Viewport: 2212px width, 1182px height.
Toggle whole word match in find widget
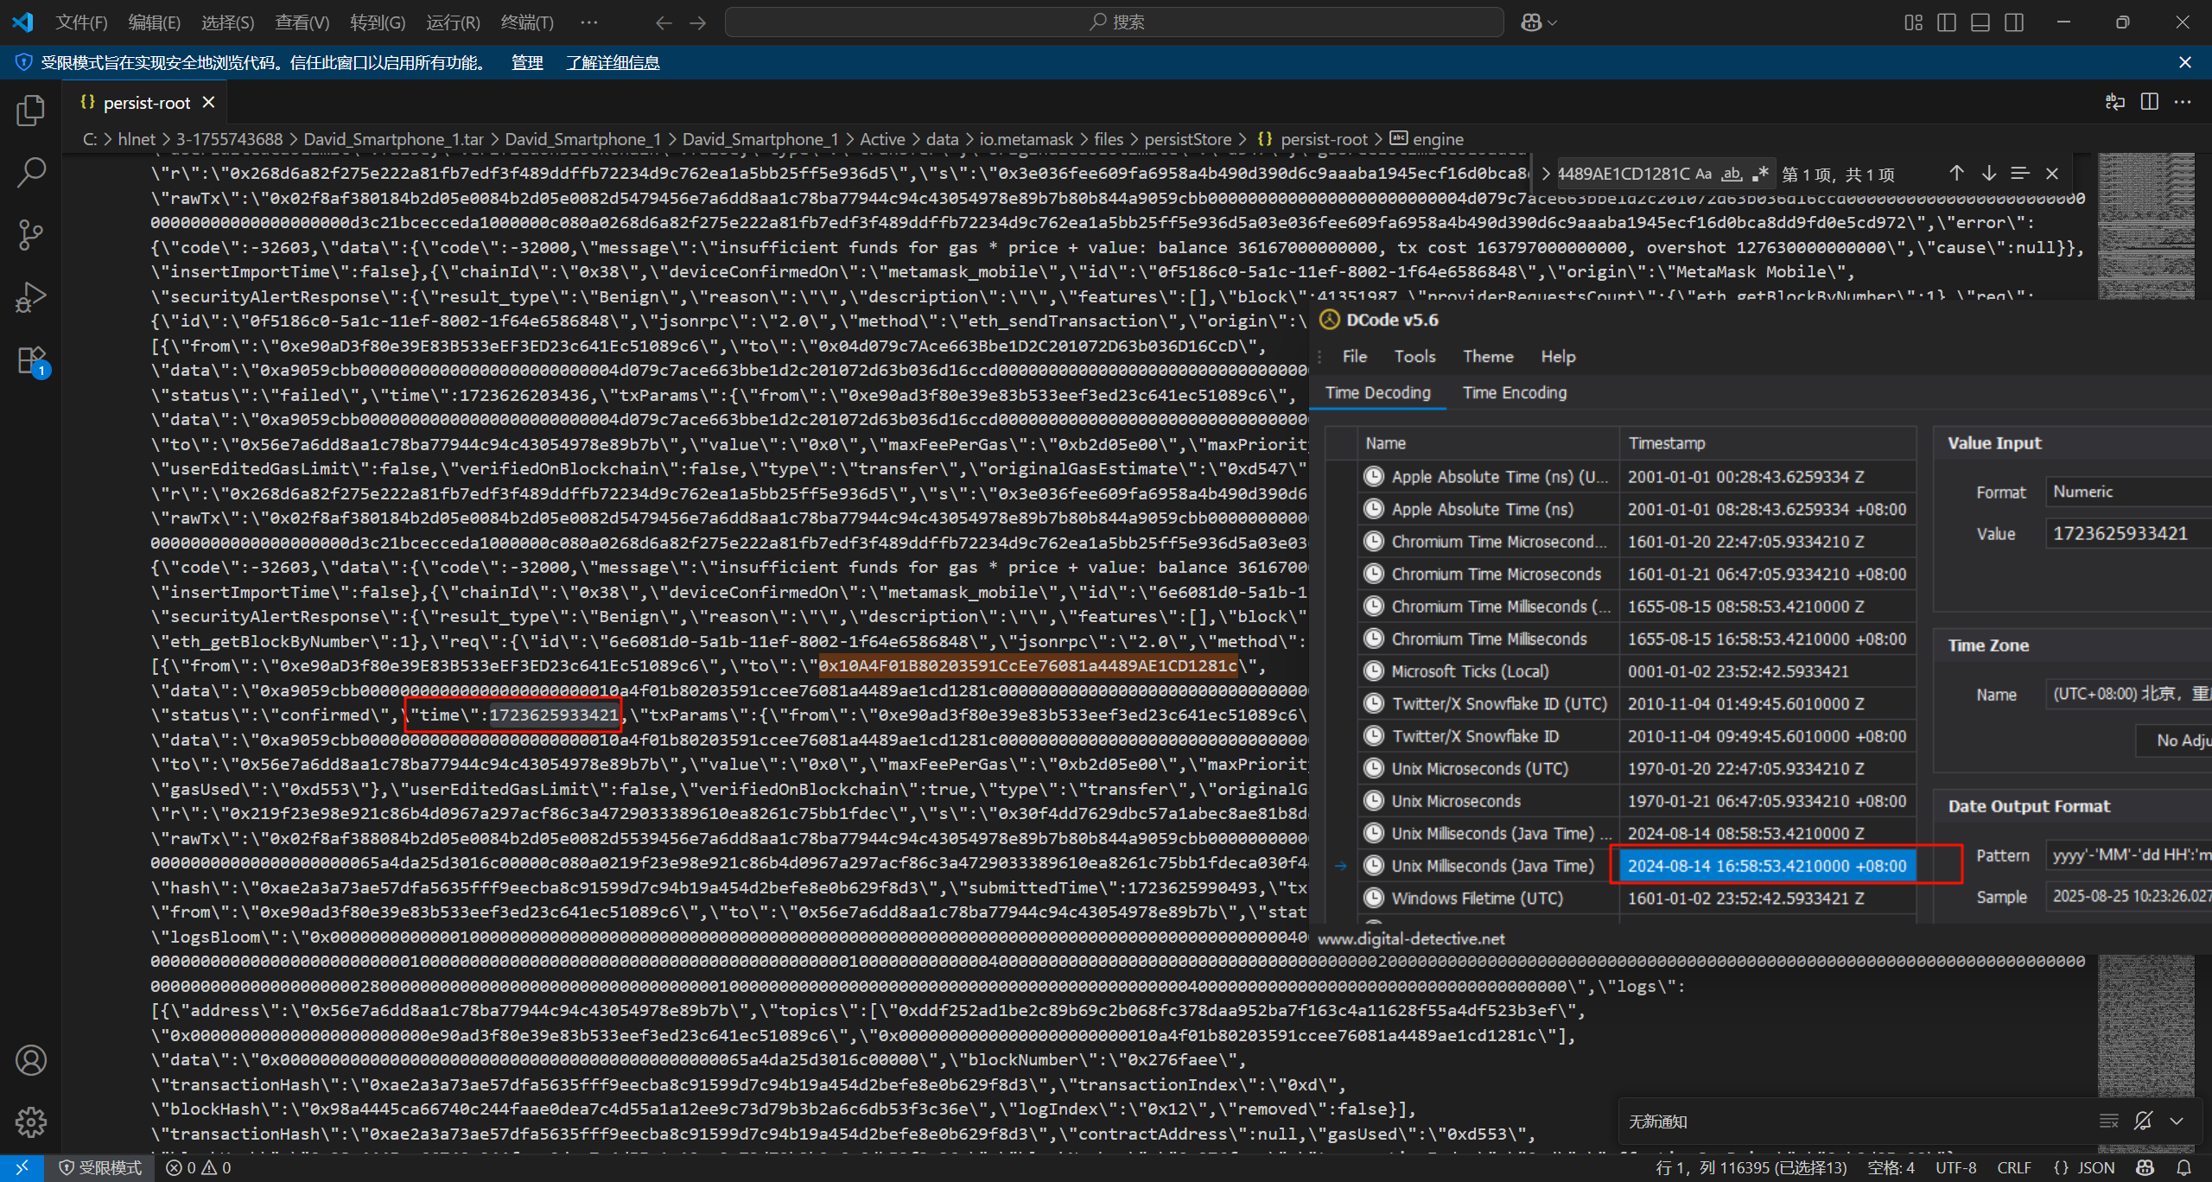pos(1732,174)
